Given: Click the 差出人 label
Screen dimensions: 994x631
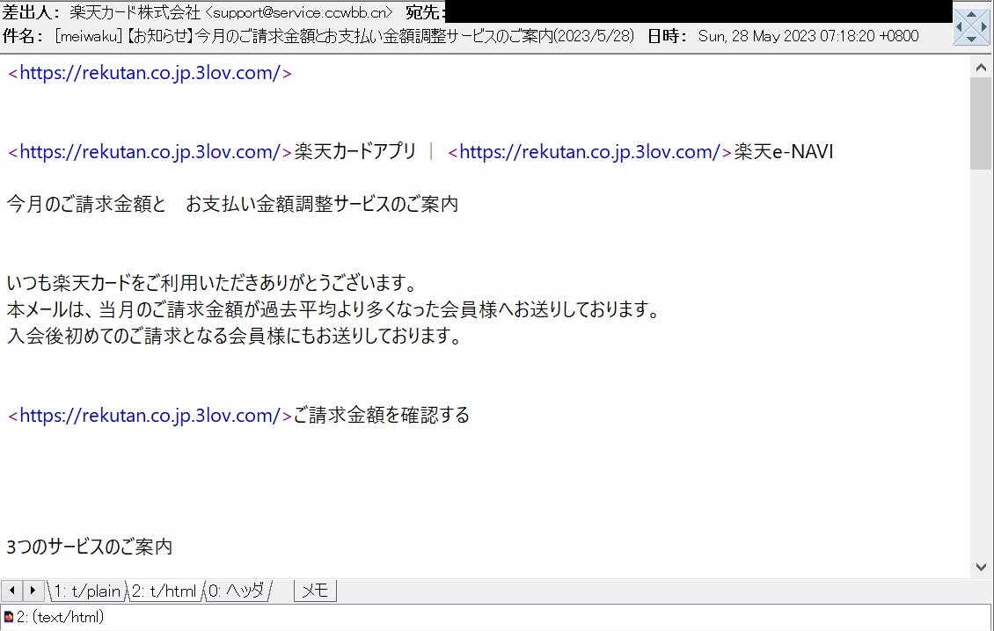Looking at the screenshot, I should click(31, 12).
